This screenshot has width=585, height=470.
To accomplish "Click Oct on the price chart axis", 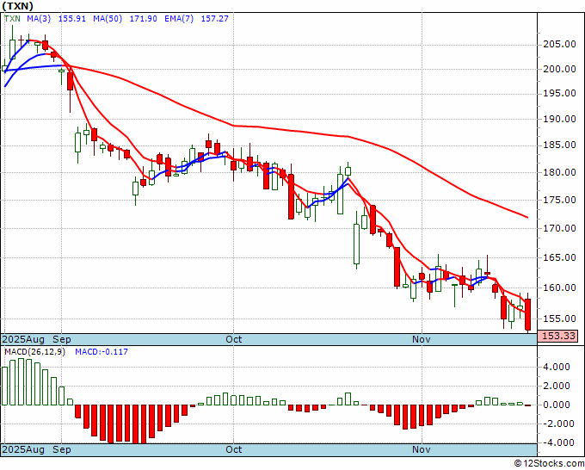I will [233, 339].
